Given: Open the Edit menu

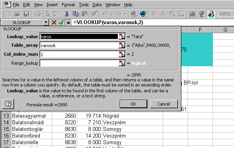Looking at the screenshot, I should click(27, 5).
